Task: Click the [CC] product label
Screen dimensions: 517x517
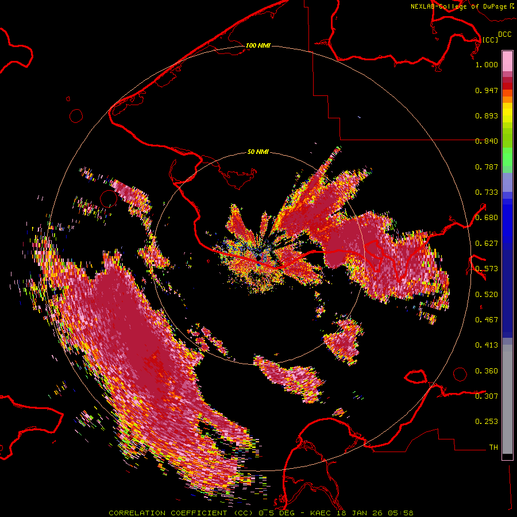Action: click(x=490, y=40)
